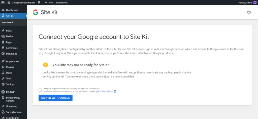Open the New content menu
The image size is (258, 119).
click(x=49, y=3)
